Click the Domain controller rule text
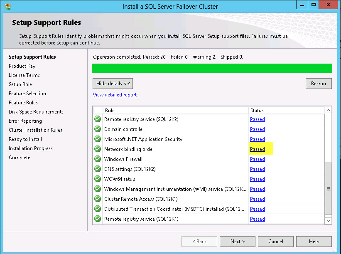 click(124, 129)
